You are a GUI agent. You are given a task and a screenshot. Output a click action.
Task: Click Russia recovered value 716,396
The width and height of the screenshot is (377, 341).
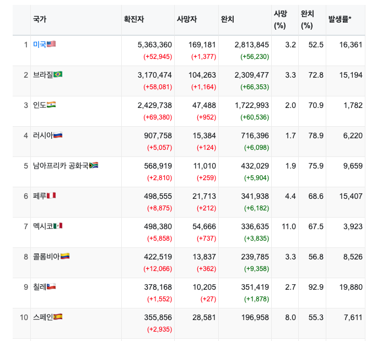coord(255,136)
